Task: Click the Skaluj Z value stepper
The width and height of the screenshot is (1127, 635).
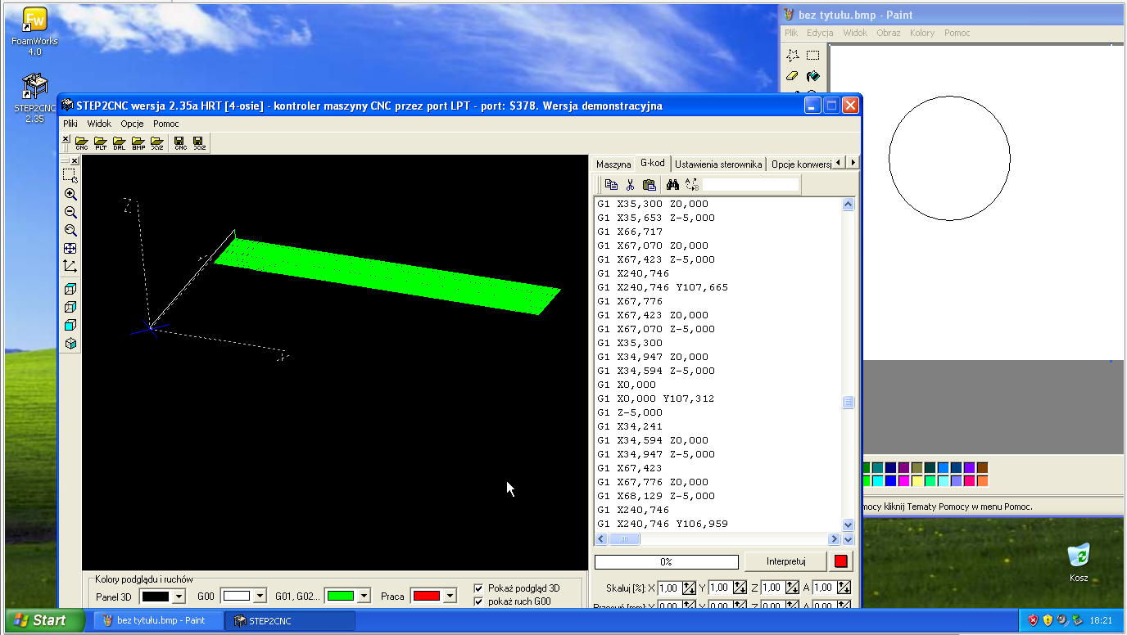Action: click(792, 588)
